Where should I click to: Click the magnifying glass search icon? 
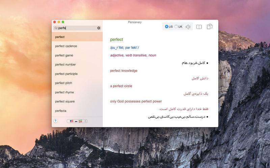(x=56, y=28)
